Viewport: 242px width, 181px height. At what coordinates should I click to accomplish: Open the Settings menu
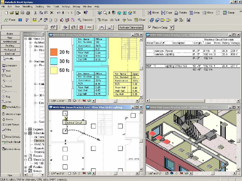[66, 7]
